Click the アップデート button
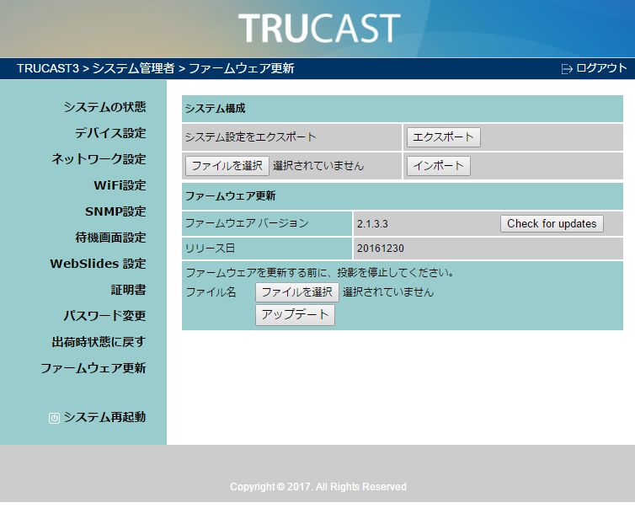Viewport: 635px width, 508px height. [295, 315]
